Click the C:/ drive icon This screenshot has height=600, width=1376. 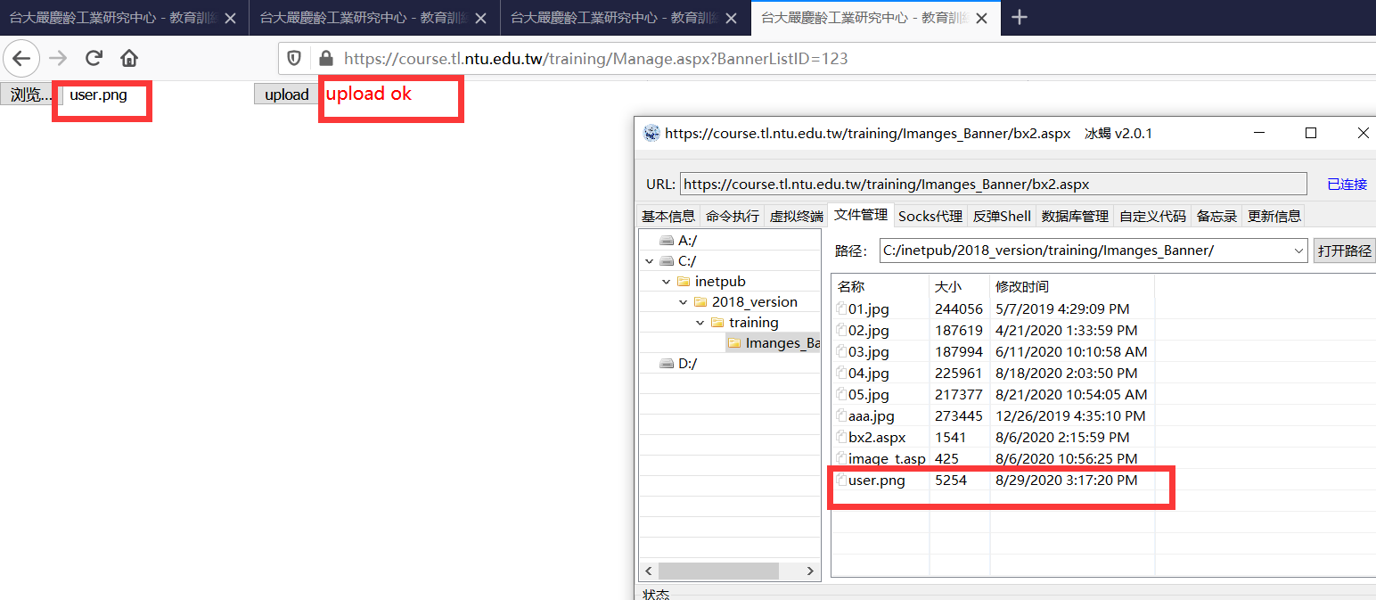[x=667, y=261]
